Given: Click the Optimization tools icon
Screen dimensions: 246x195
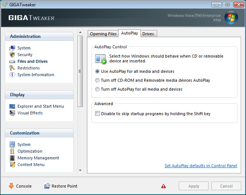Looking at the screenshot, I should coord(12,151).
